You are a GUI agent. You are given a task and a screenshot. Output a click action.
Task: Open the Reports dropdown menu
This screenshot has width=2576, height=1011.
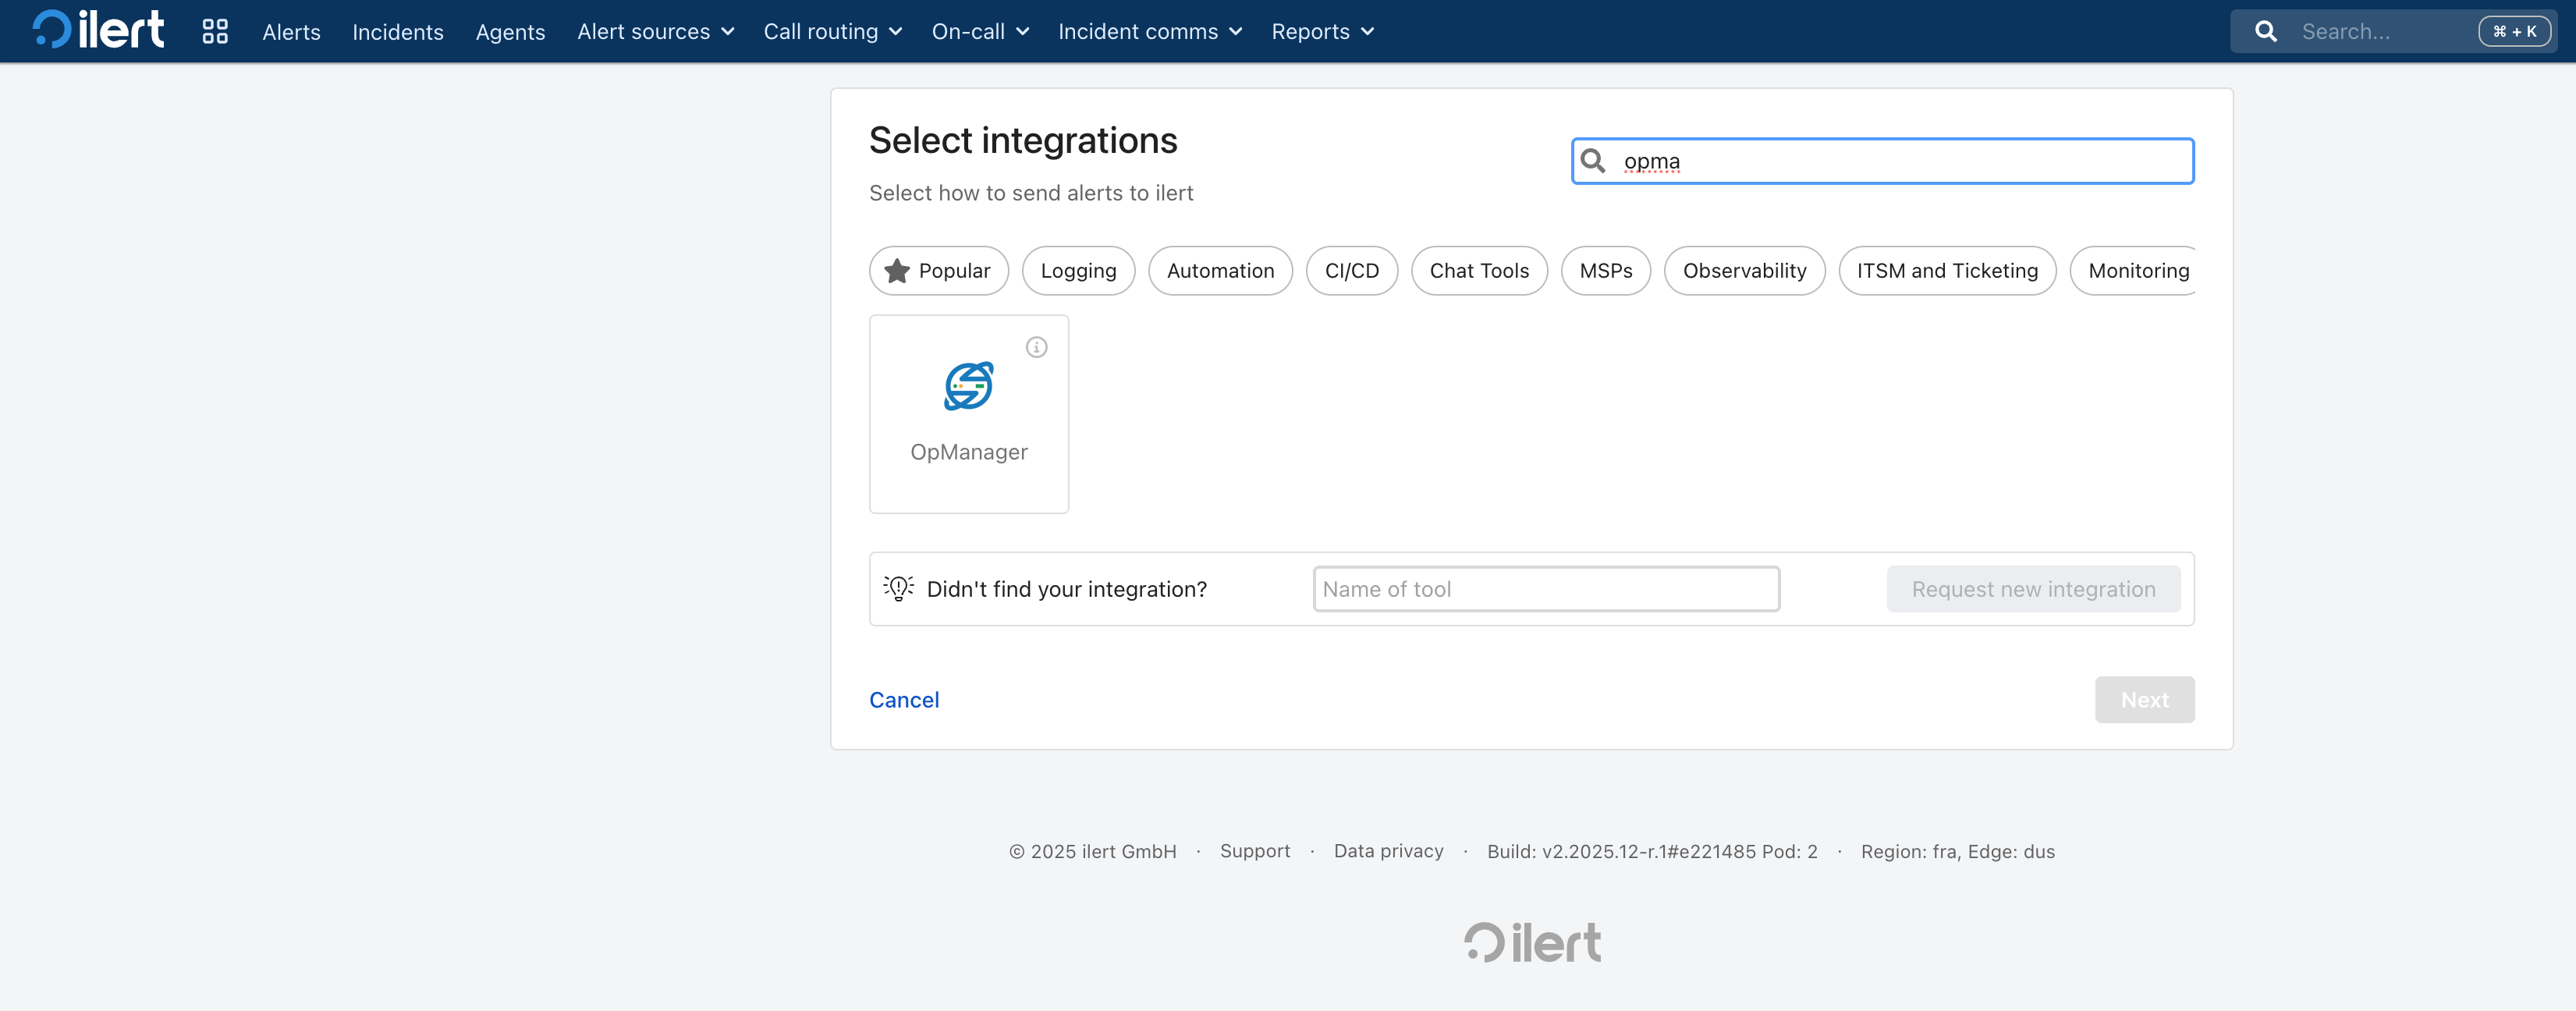(1322, 31)
